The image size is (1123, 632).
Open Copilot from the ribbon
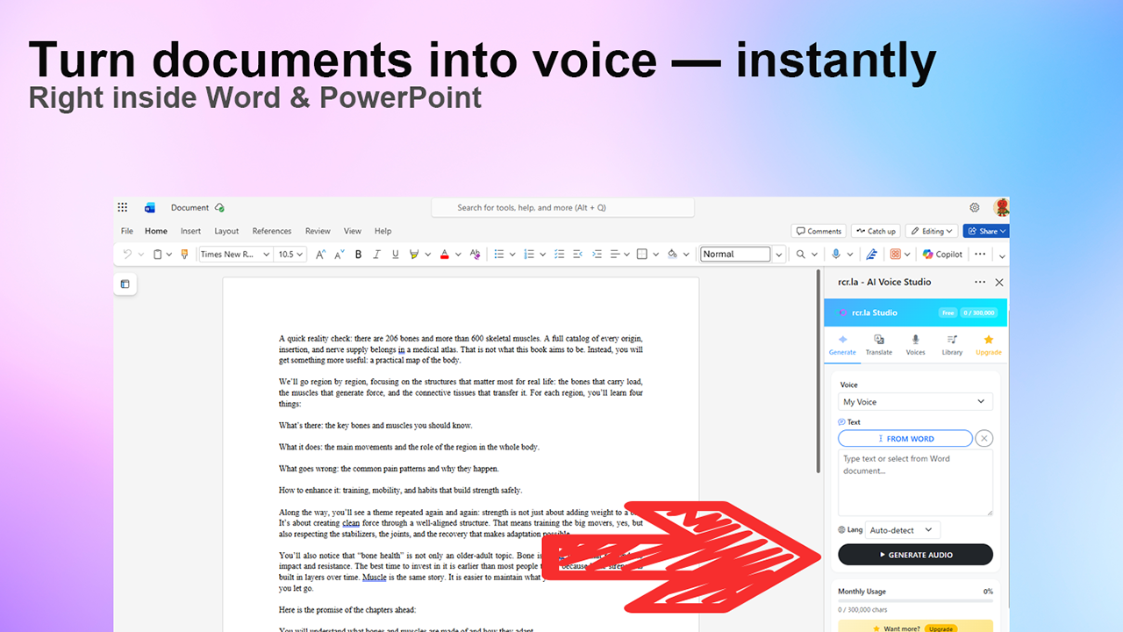pos(942,255)
